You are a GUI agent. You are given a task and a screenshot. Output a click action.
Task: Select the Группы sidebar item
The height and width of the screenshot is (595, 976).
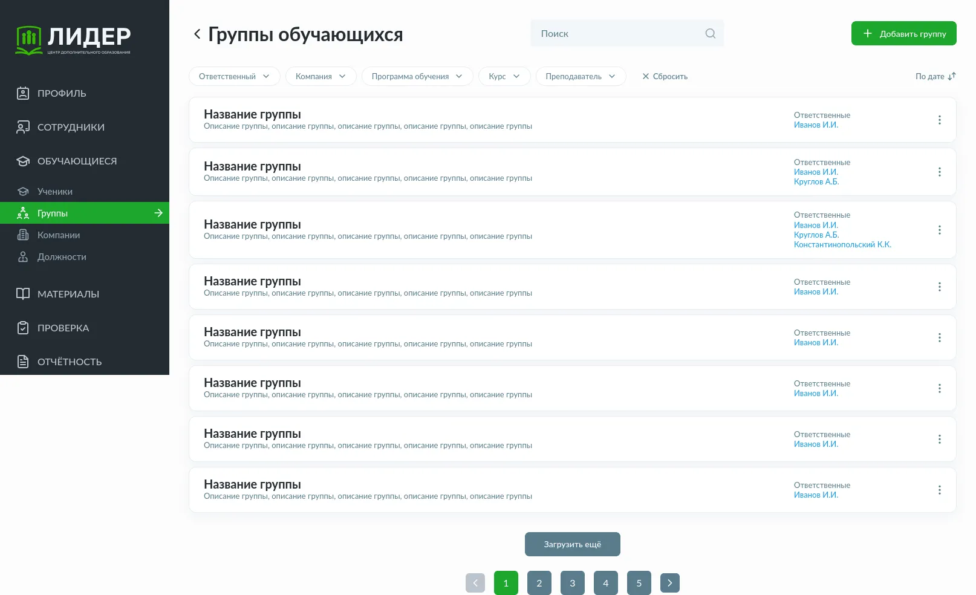click(x=85, y=213)
